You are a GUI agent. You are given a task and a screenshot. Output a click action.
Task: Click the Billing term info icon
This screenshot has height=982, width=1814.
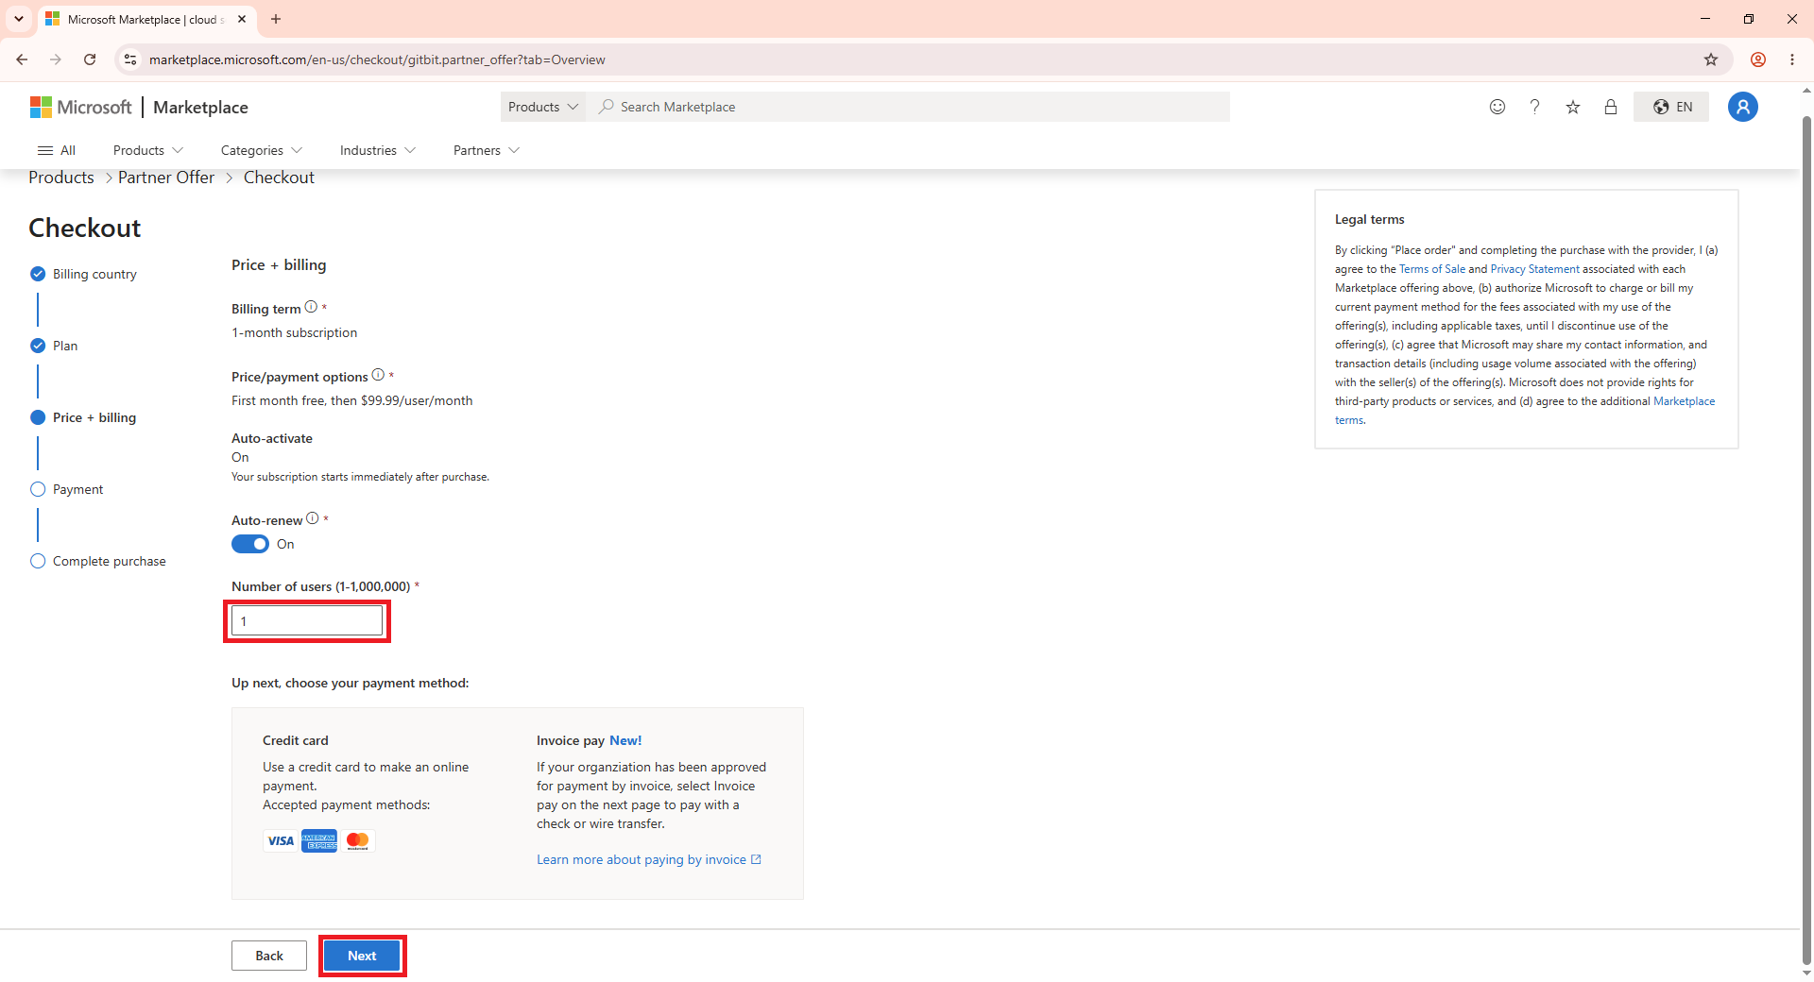point(311,307)
